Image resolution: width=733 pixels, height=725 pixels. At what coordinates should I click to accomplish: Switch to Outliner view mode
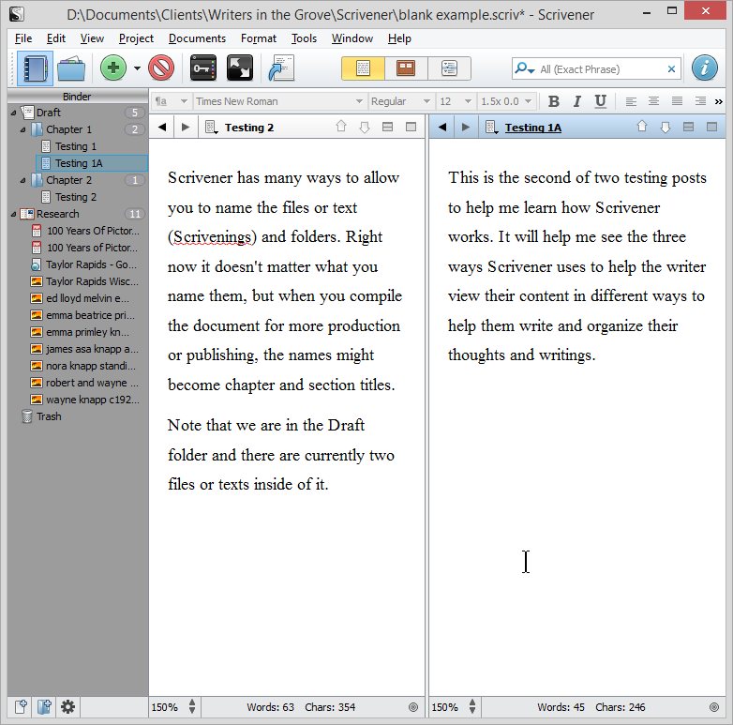tap(449, 68)
